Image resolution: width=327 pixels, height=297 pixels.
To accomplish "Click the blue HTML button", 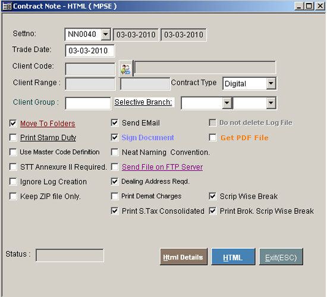I will (233, 257).
